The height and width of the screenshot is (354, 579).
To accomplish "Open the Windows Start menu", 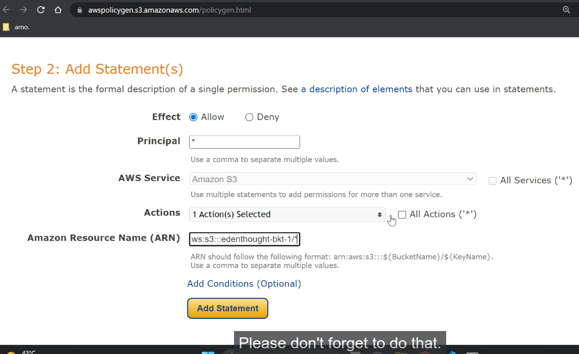I will pos(208,352).
